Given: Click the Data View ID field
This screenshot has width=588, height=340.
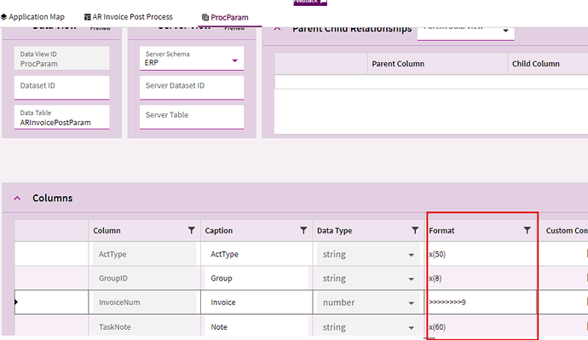Looking at the screenshot, I should [62, 59].
